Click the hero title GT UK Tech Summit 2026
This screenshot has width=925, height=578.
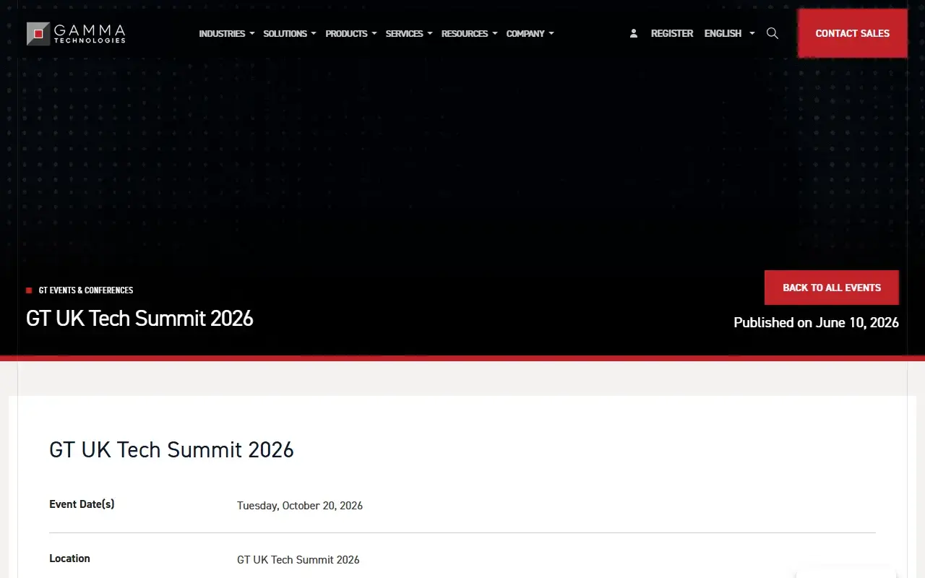click(x=139, y=319)
